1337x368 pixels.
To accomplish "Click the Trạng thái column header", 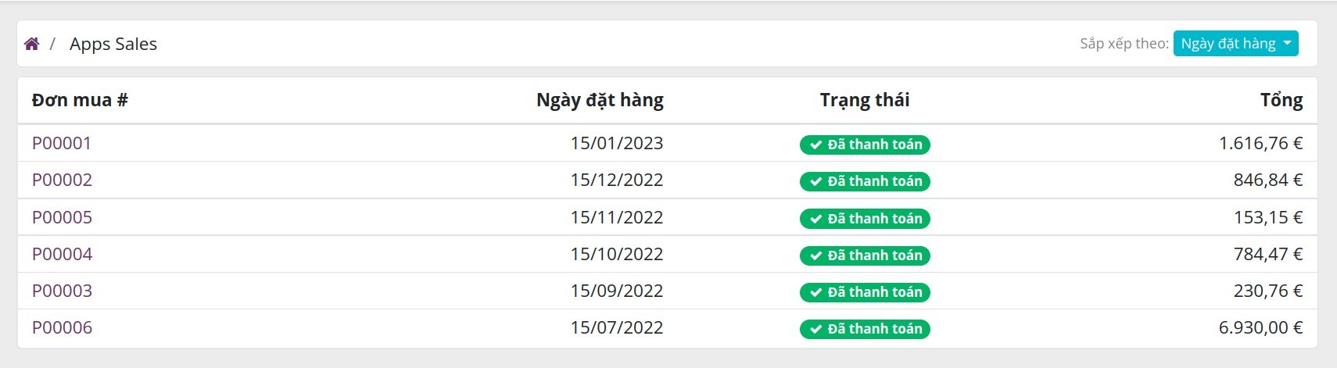I will (865, 100).
